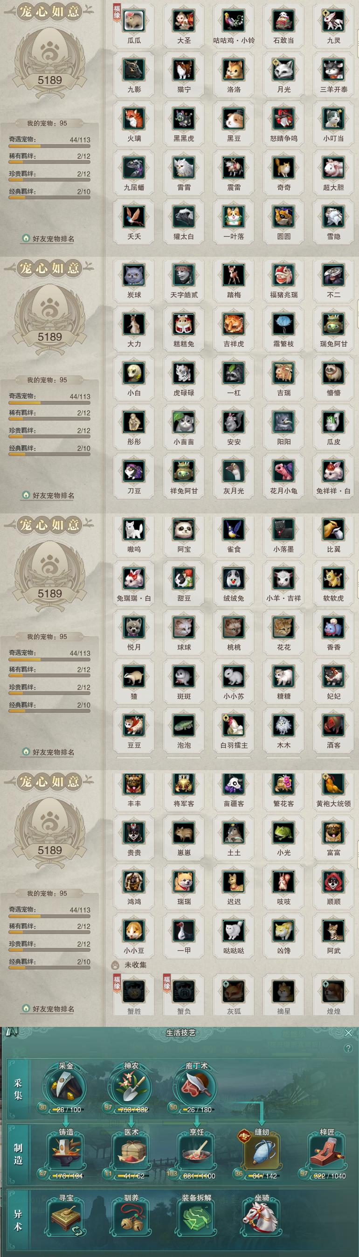This screenshot has height=1257, width=359.
Task: Select the 白羽擂主 rooster pet
Action: (234, 726)
